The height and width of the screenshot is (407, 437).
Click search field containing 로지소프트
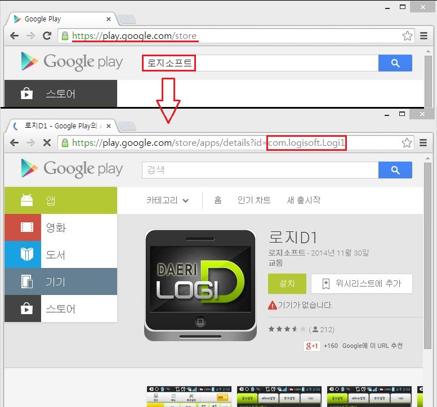[x=260, y=63]
